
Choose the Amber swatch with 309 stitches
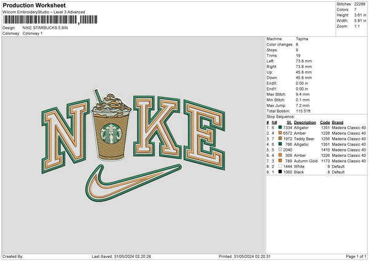pos(280,155)
